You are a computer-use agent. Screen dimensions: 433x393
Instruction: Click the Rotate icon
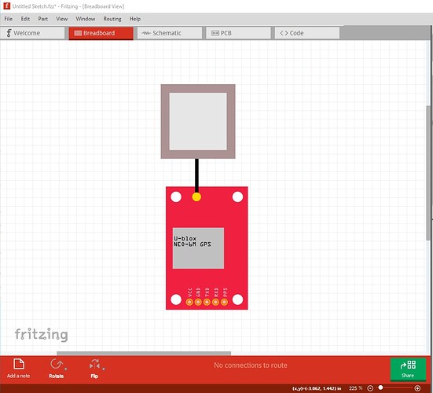click(x=57, y=364)
